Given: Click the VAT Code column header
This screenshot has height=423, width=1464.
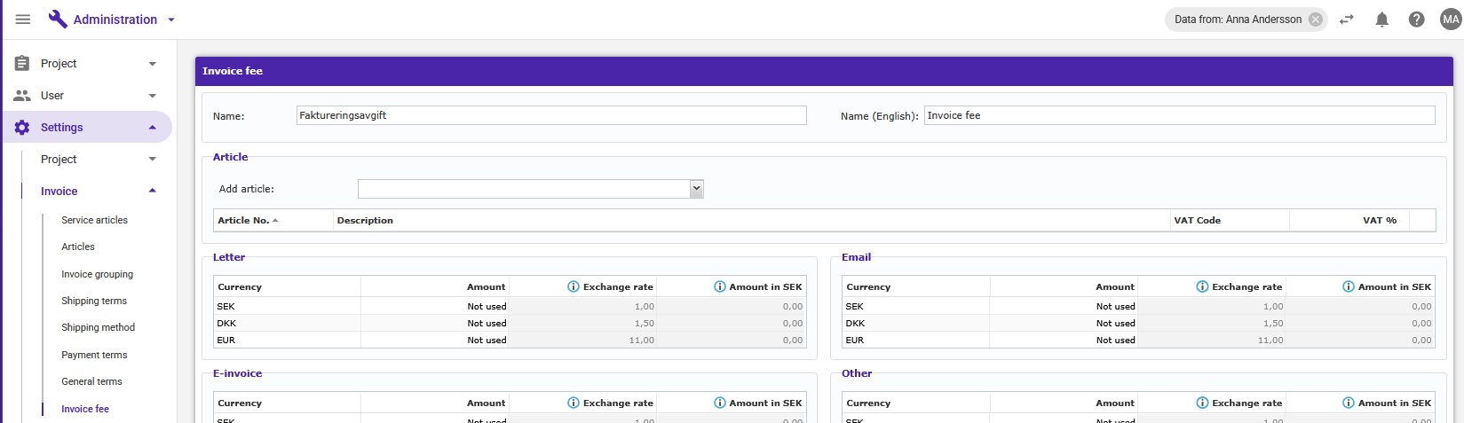Looking at the screenshot, I should pyautogui.click(x=1230, y=221).
